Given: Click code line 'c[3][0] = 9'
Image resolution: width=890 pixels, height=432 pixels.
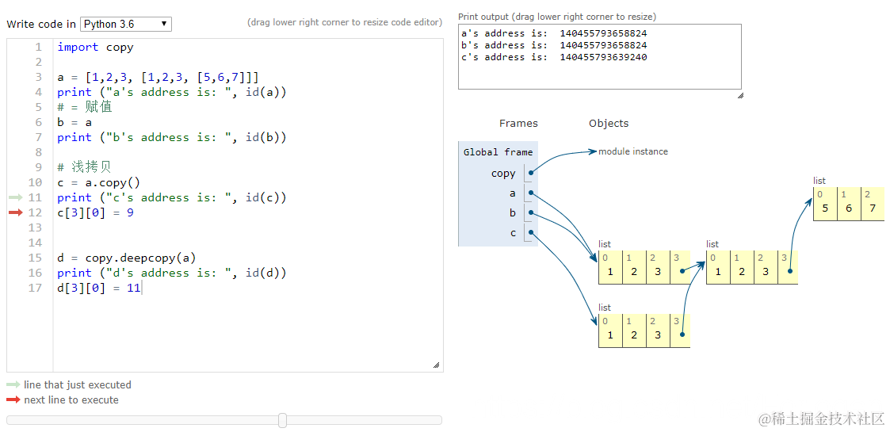Looking at the screenshot, I should tap(95, 212).
